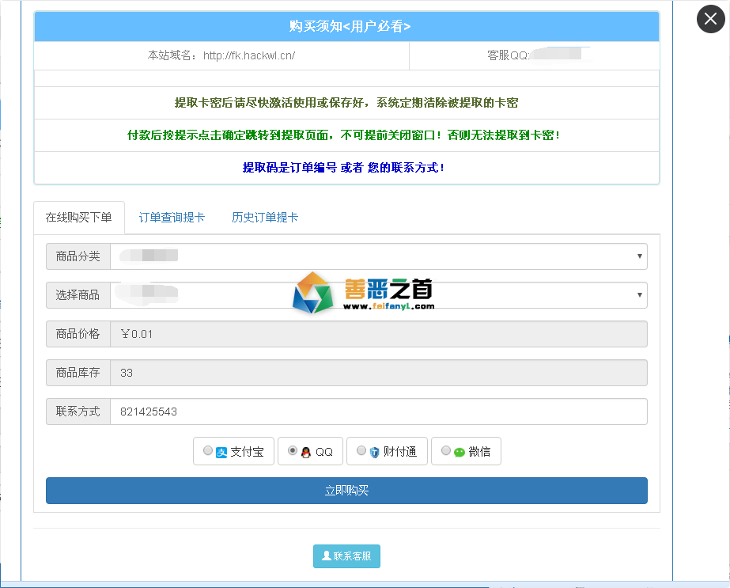Viewport: 730px width, 588px height.
Task: Click the Tenpay shield icon
Action: tap(375, 452)
